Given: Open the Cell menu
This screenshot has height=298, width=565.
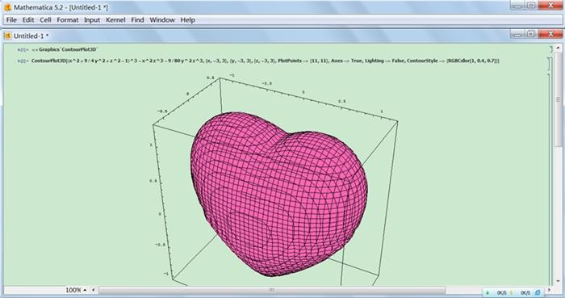Looking at the screenshot, I should 45,20.
